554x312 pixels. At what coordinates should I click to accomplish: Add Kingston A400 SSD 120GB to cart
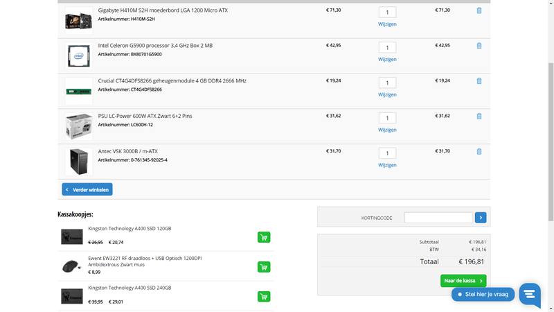click(264, 237)
